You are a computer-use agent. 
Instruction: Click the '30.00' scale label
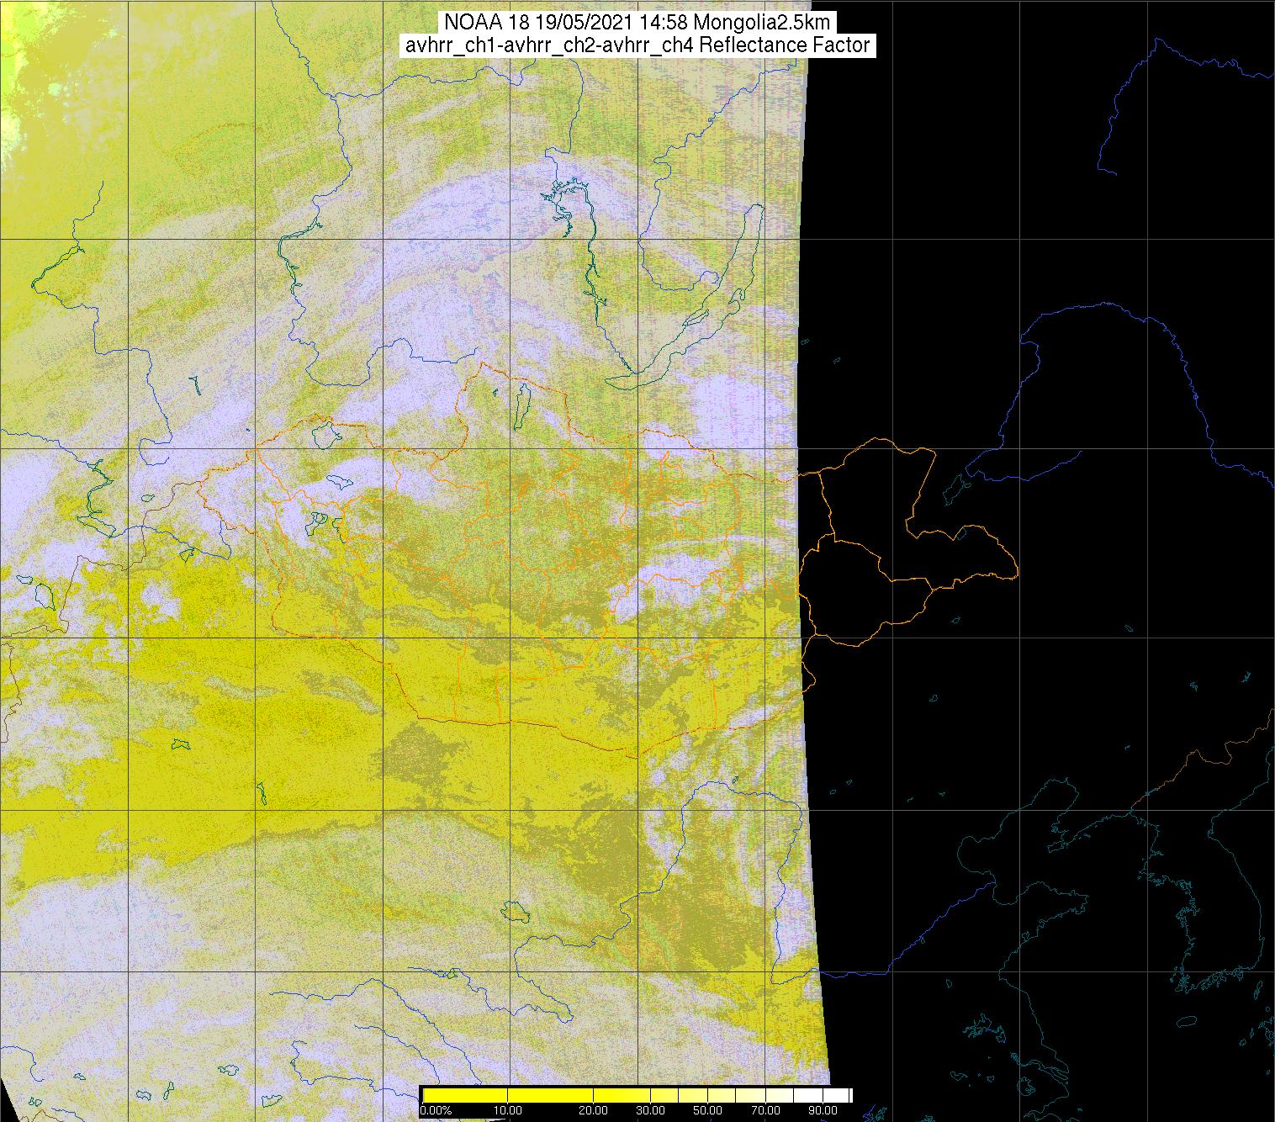click(x=650, y=1110)
